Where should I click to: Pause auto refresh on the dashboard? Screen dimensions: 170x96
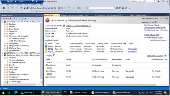(x=156, y=22)
